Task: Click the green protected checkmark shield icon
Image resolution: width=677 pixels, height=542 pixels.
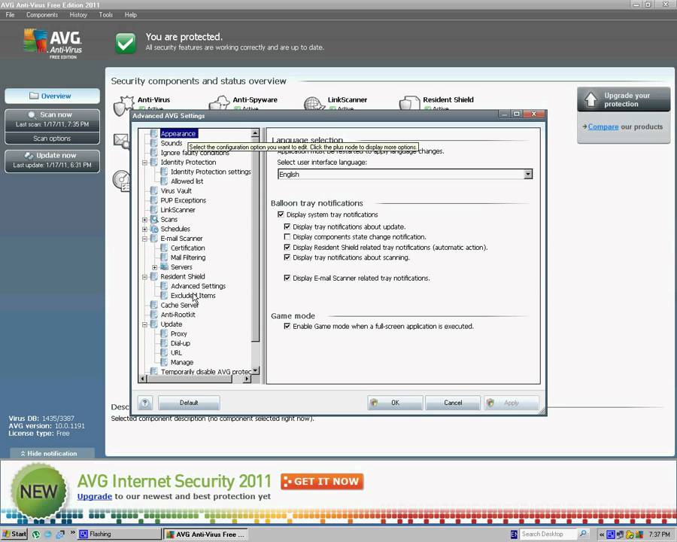Action: (x=126, y=43)
